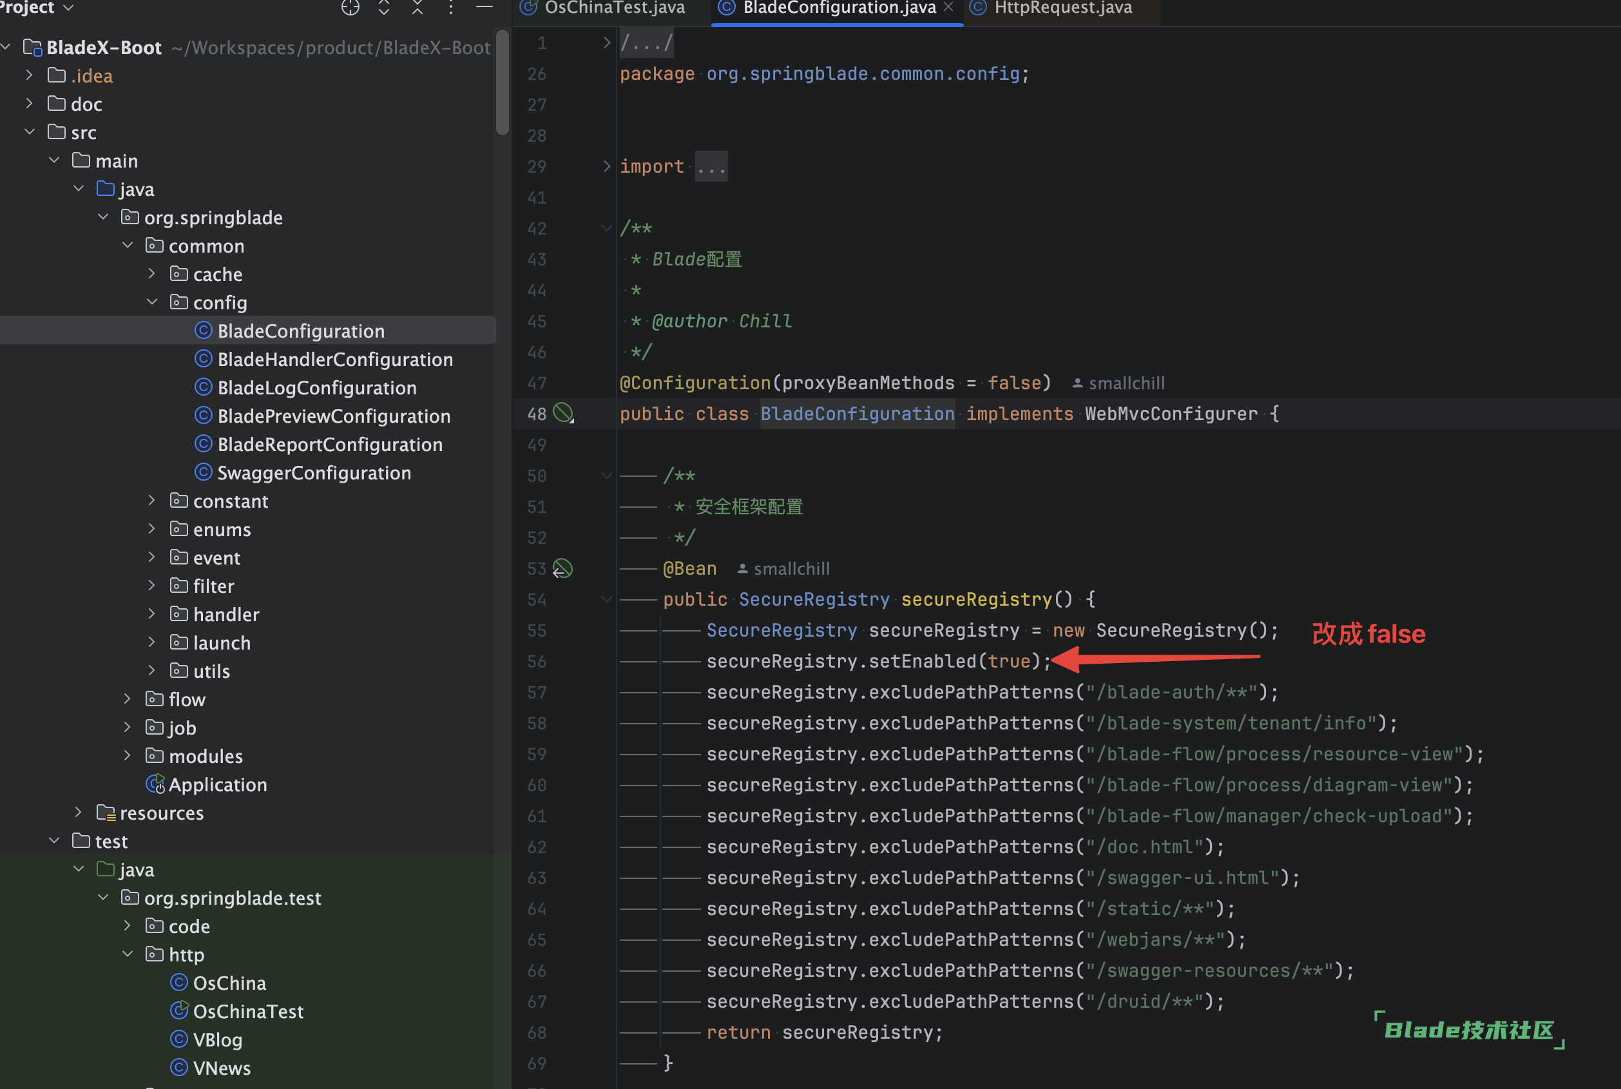Fold the secureRegistry method at line 54

point(607,599)
